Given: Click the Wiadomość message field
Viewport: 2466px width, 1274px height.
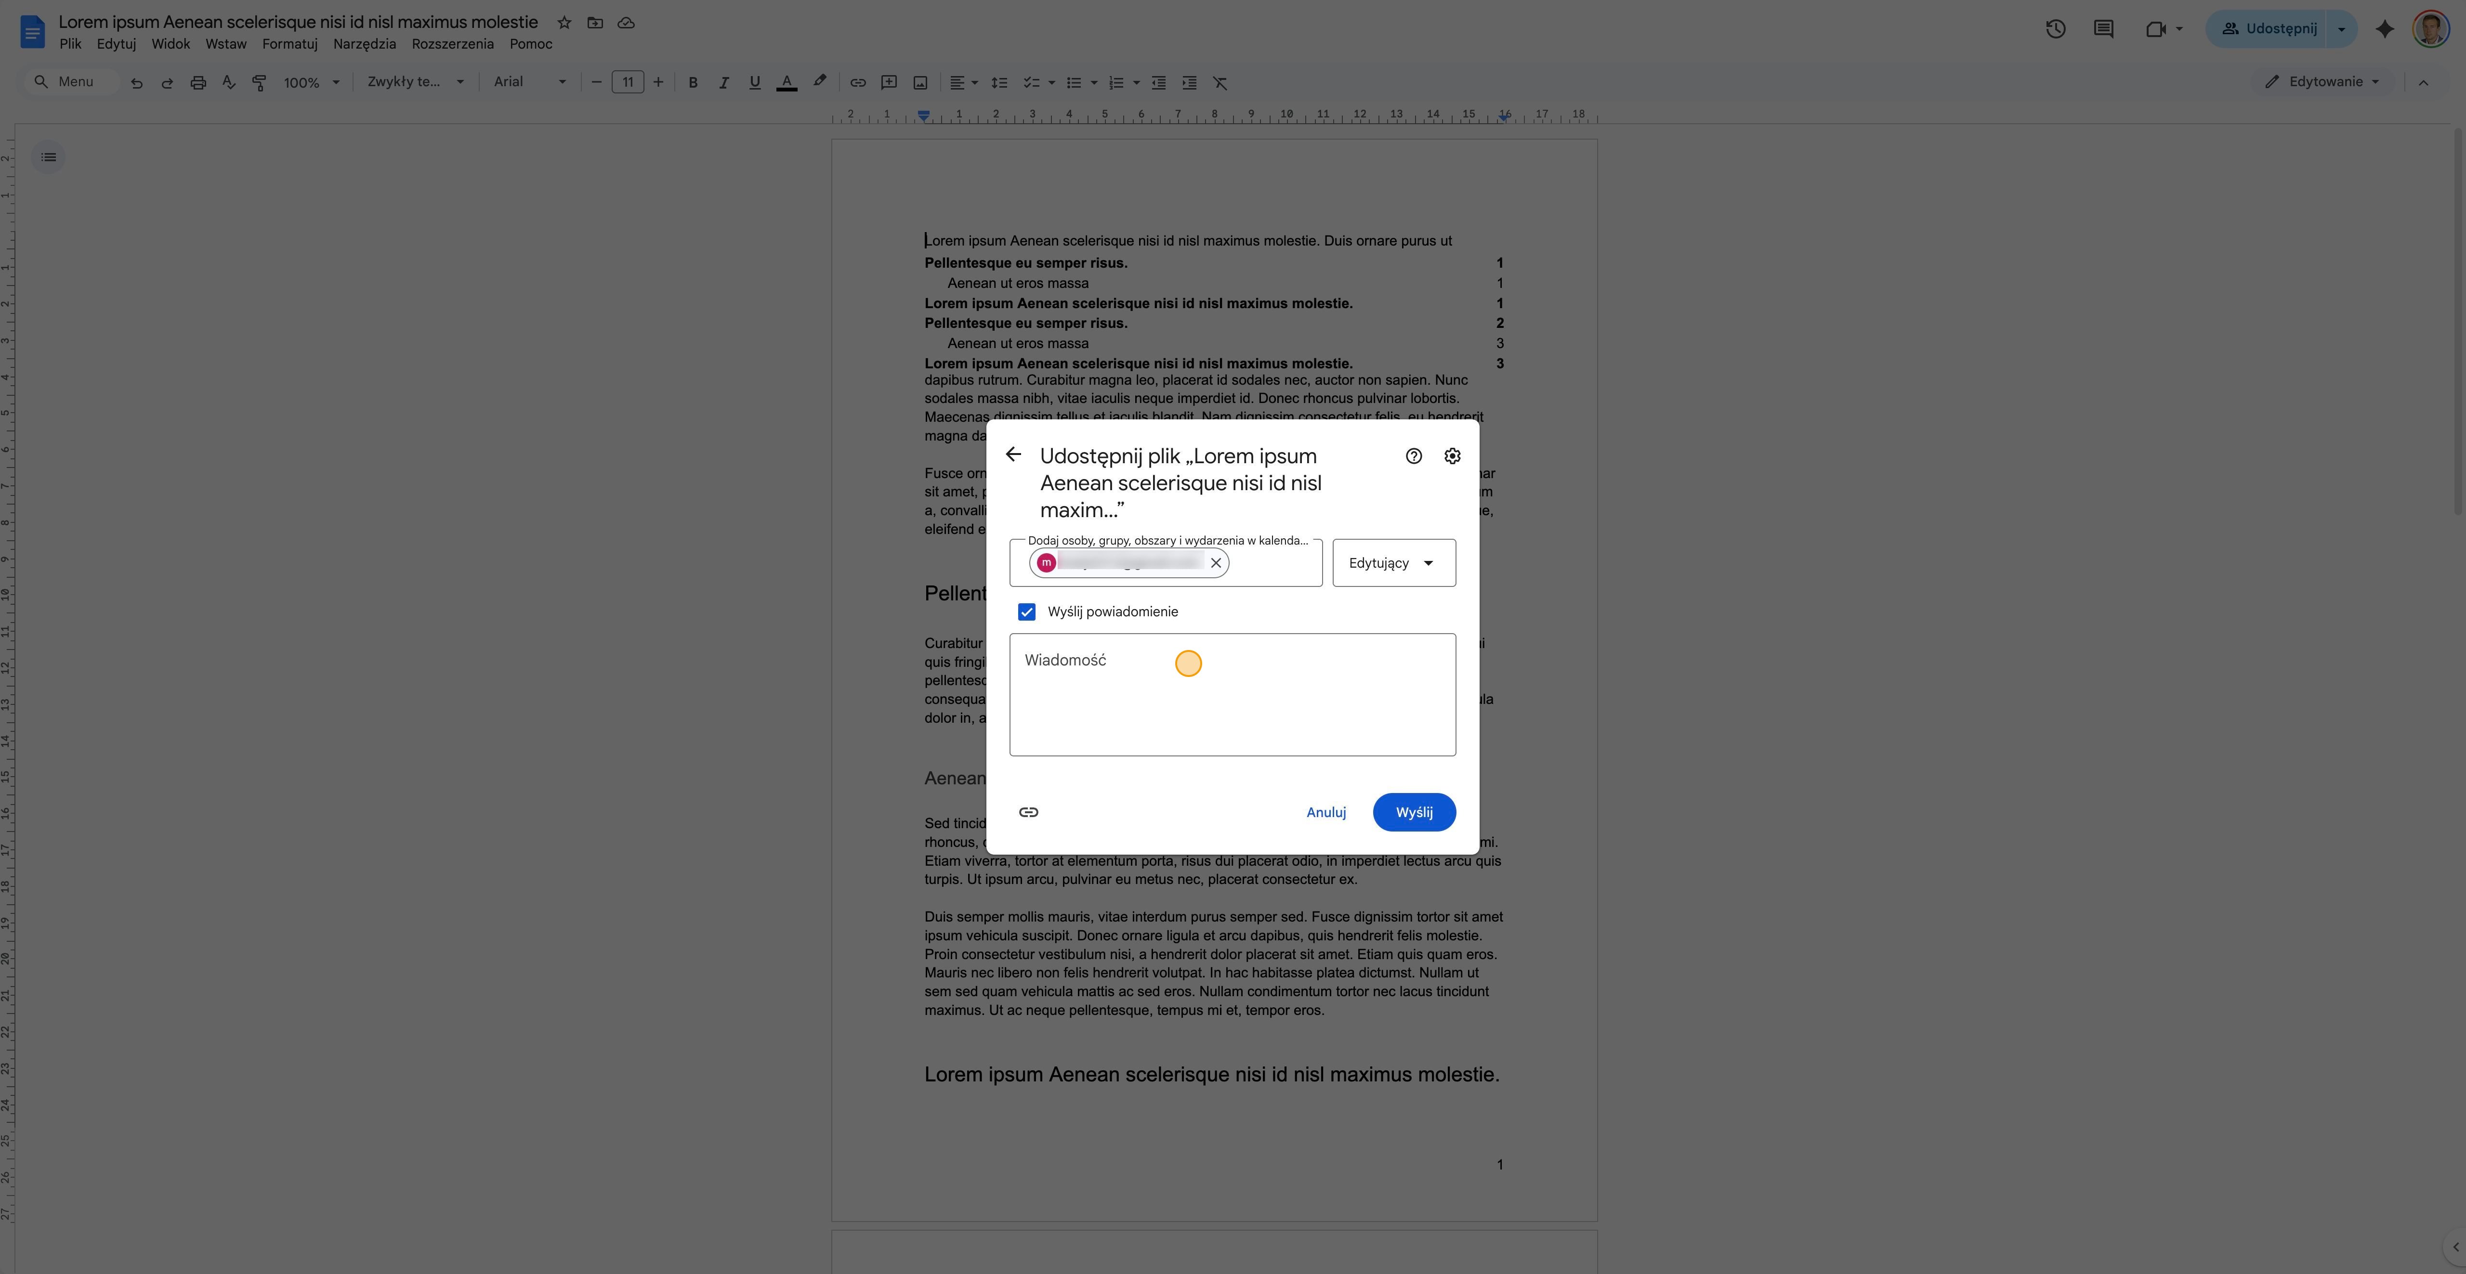Looking at the screenshot, I should coord(1232,695).
